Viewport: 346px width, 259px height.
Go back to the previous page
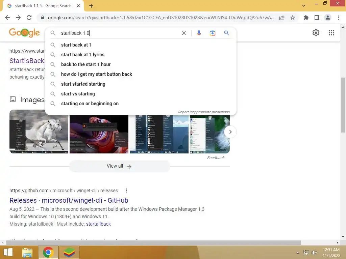coord(7,18)
